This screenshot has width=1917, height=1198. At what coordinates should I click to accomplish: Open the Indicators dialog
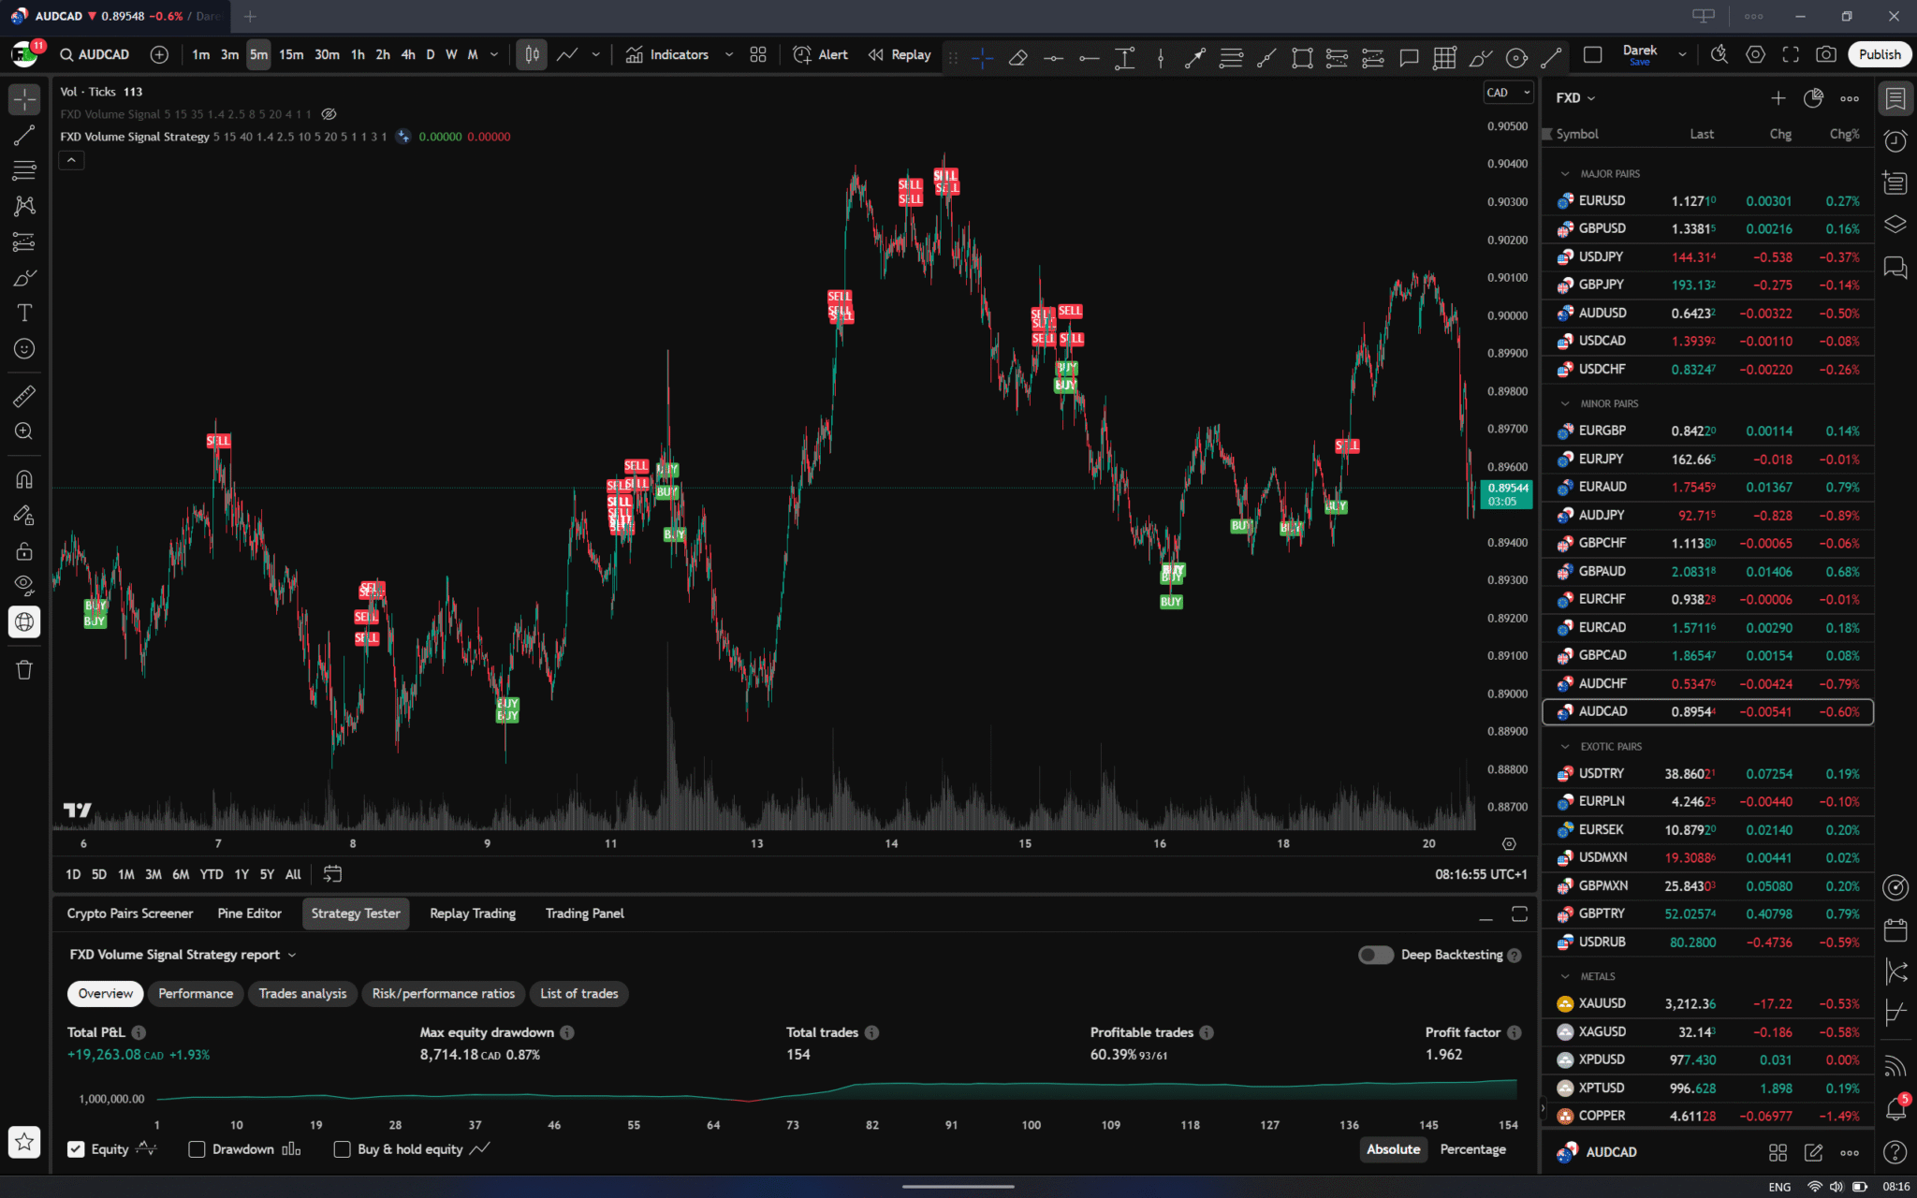click(x=676, y=54)
